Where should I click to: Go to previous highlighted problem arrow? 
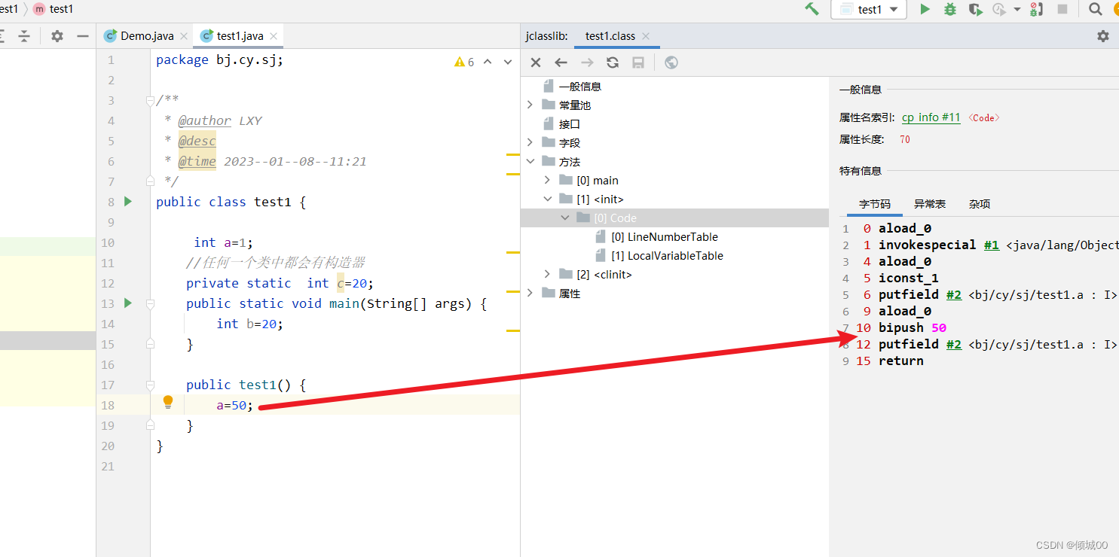pyautogui.click(x=488, y=62)
